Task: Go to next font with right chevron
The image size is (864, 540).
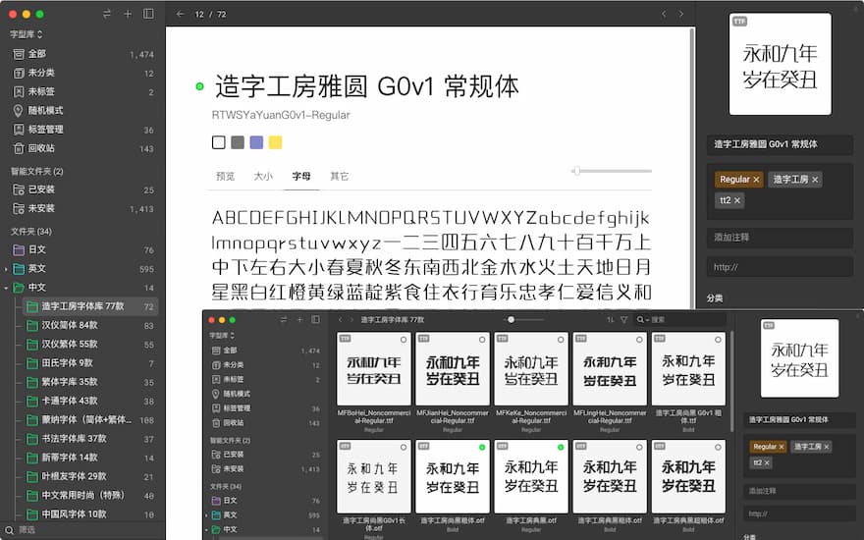Action: [x=681, y=14]
